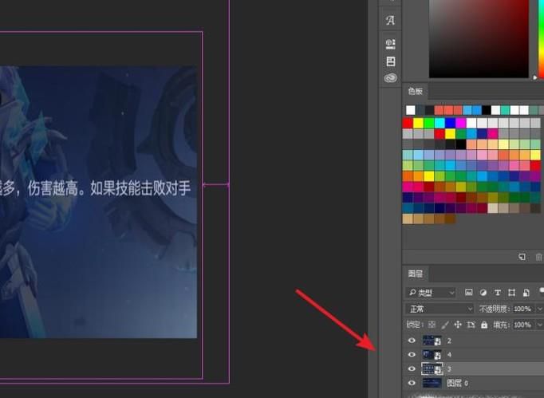Click the hue spectrum slider strip

click(x=541, y=39)
